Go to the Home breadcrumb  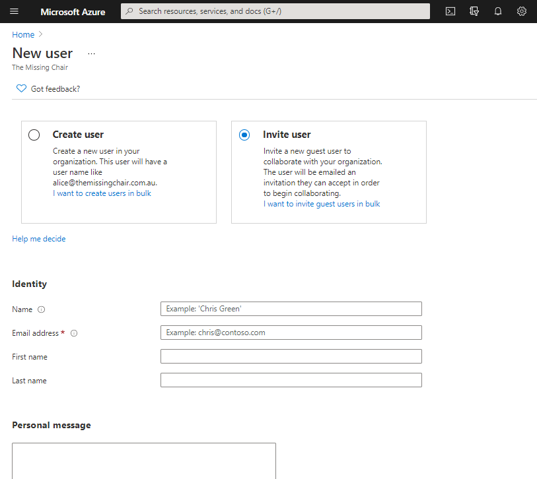[x=23, y=34]
